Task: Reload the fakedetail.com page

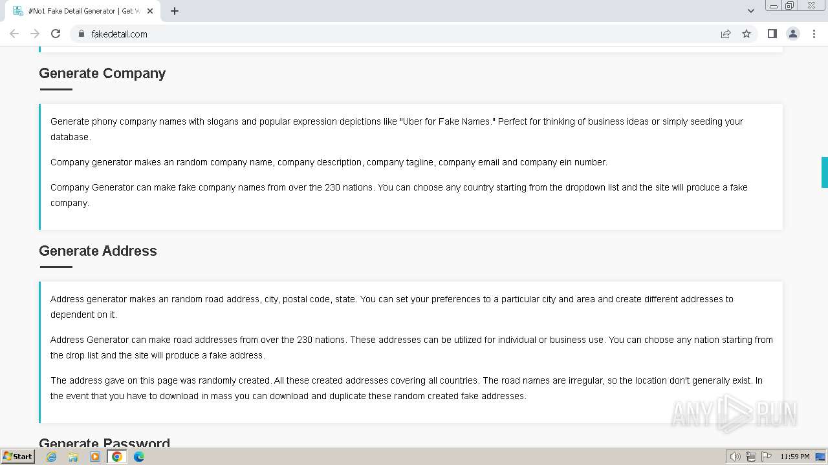Action: 56,34
